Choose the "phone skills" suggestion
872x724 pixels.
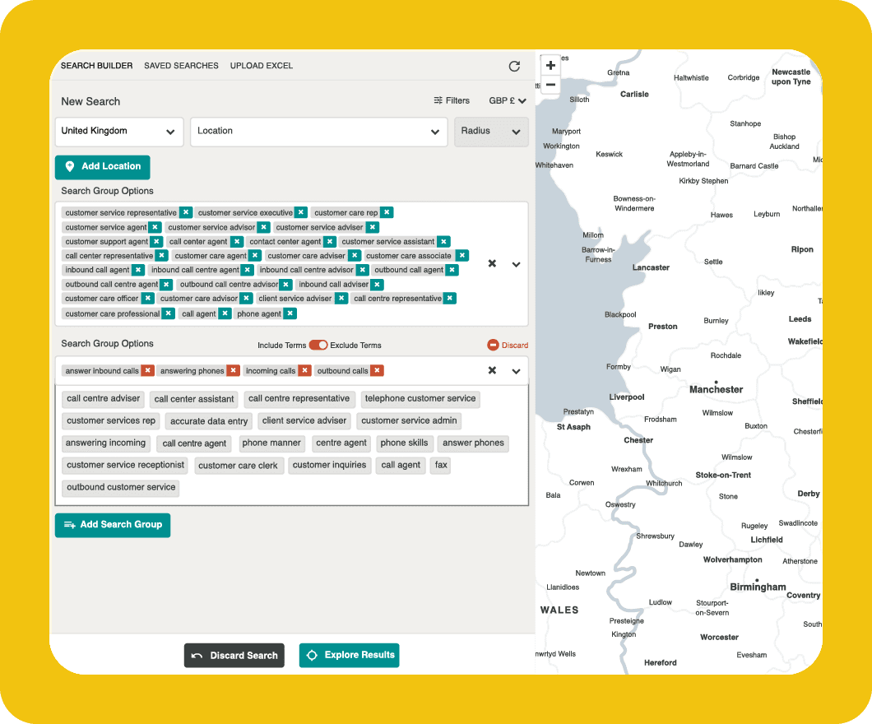tap(404, 443)
